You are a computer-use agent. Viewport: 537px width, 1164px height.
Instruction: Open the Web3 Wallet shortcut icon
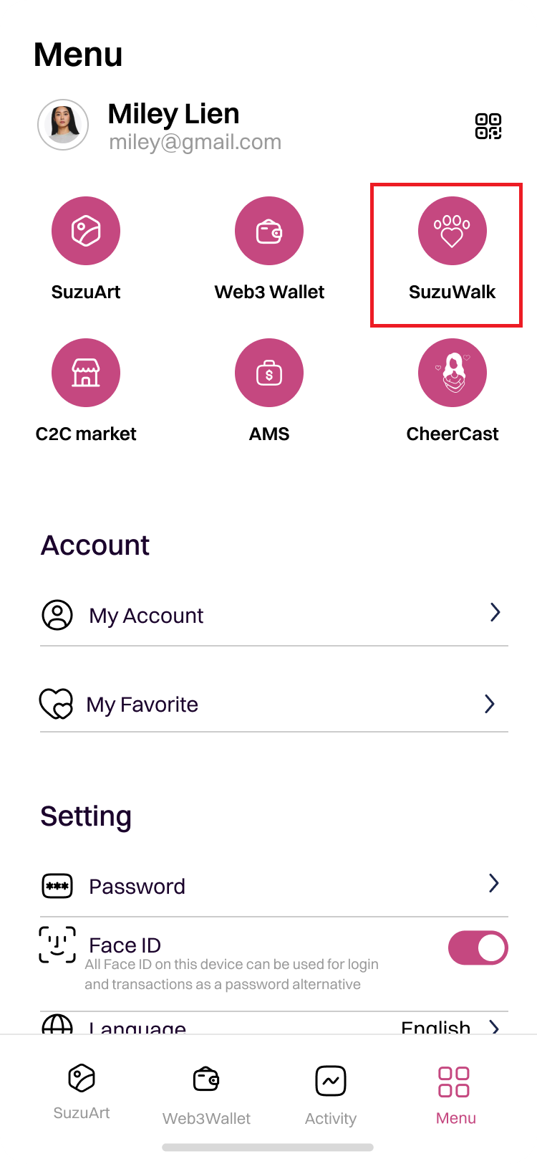pyautogui.click(x=269, y=231)
